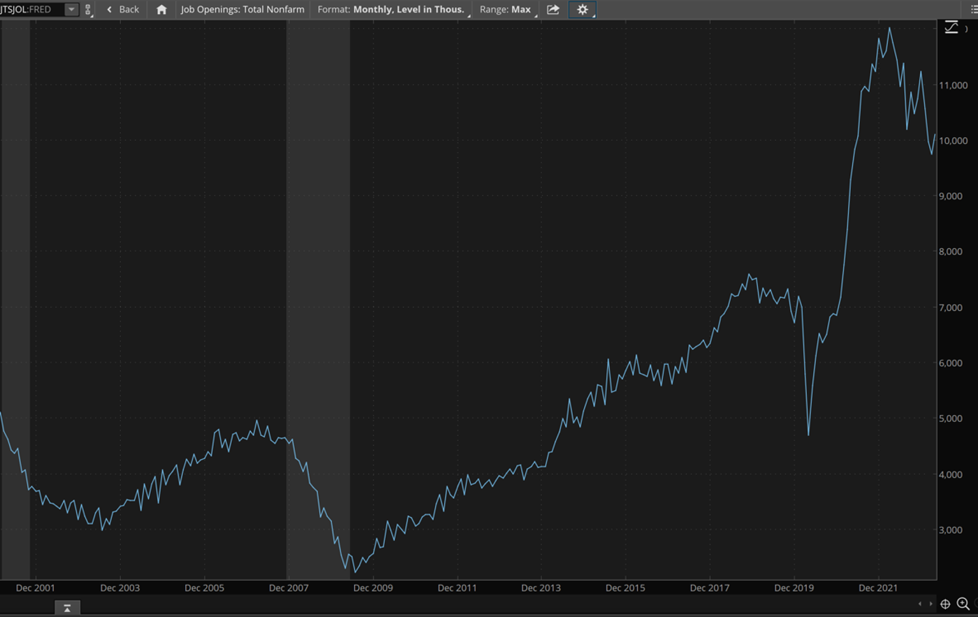Viewport: 978px width, 617px height.
Task: Click the Dec 2021 label on time axis
Action: coord(877,588)
